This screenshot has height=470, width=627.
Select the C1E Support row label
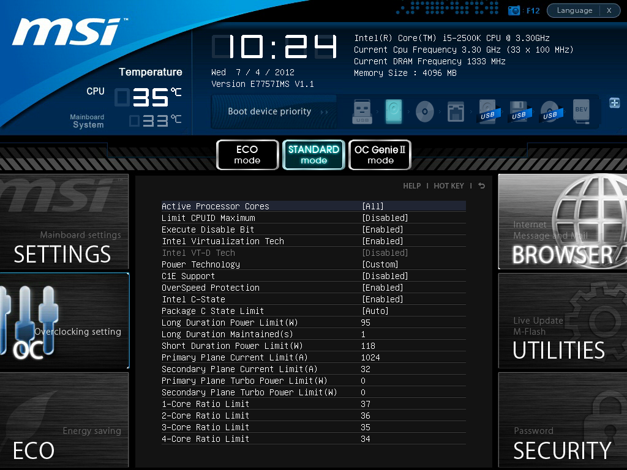click(x=188, y=276)
